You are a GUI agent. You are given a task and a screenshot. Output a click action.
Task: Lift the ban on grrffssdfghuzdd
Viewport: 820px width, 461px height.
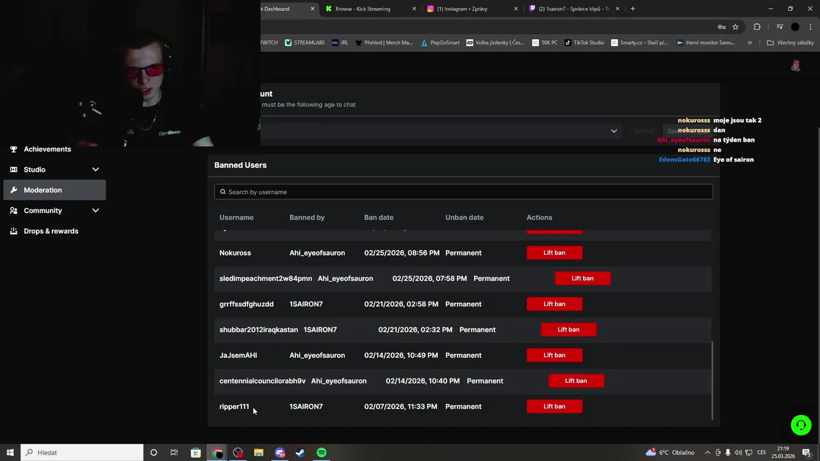tap(555, 304)
